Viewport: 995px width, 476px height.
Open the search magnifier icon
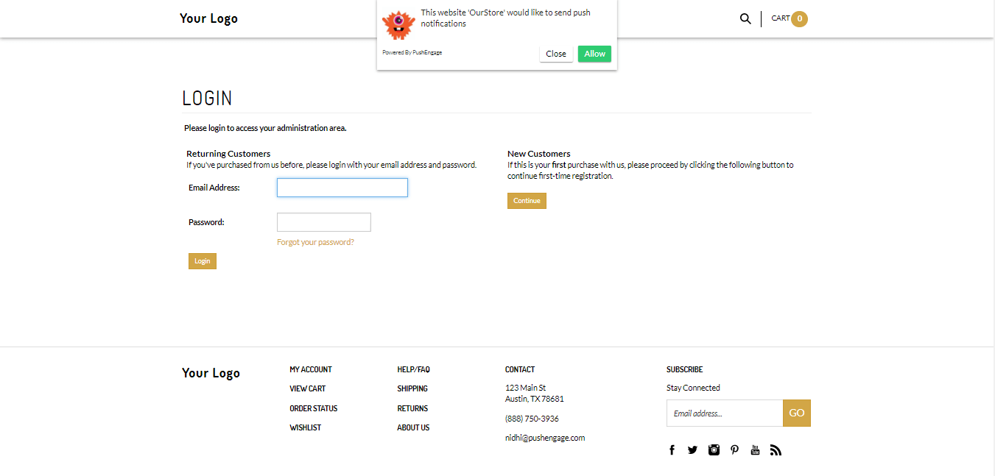pos(745,18)
